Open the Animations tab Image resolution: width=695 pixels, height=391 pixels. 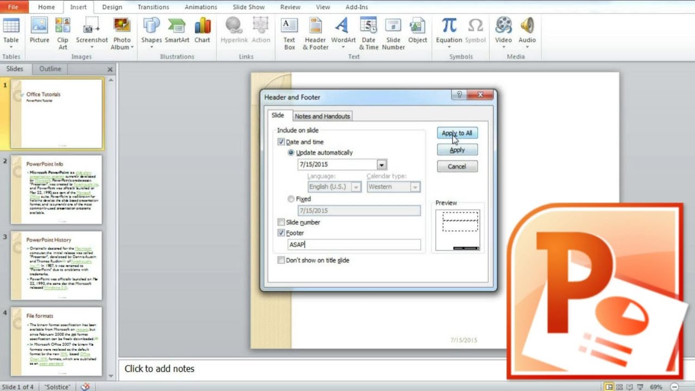click(x=200, y=7)
